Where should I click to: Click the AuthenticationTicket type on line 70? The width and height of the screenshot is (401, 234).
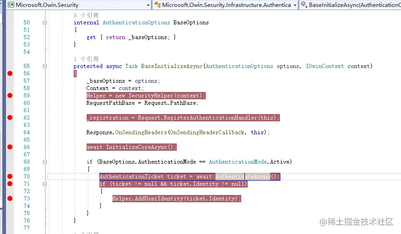click(132, 177)
